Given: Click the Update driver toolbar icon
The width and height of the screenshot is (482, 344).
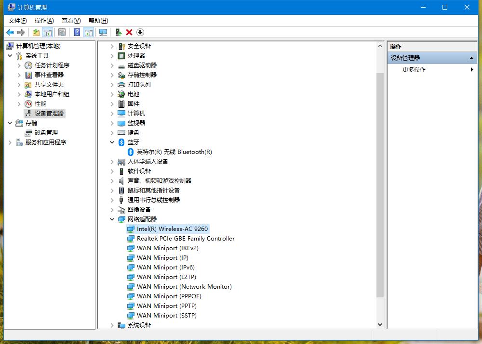Looking at the screenshot, I should tap(119, 32).
